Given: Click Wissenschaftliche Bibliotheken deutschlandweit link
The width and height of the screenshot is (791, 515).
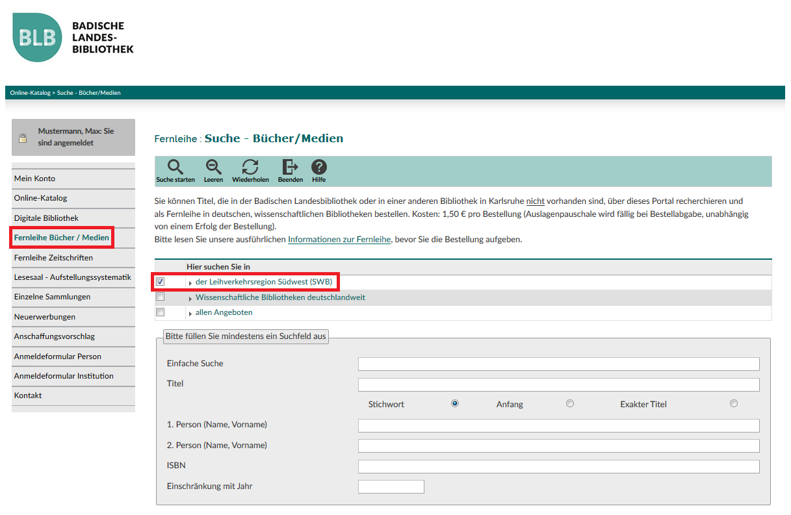Looking at the screenshot, I should coord(280,297).
